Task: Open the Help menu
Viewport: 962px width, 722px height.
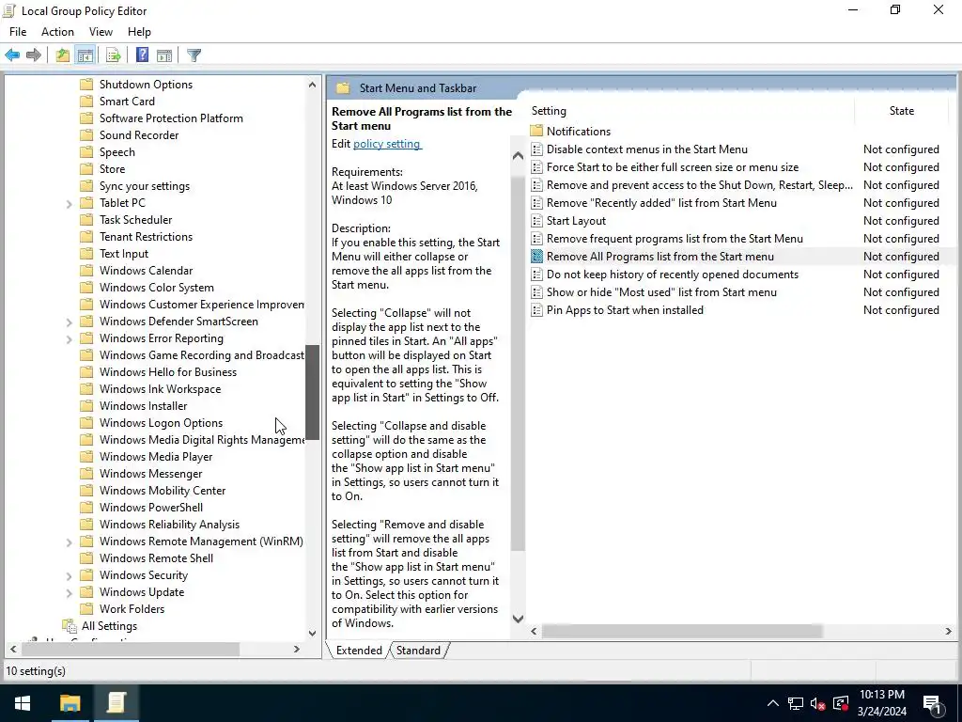Action: click(139, 32)
